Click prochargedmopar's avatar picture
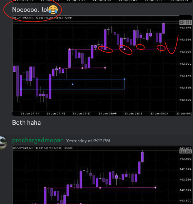Image resolution: width=193 pixels, height=204 pixels. pyautogui.click(x=3, y=143)
